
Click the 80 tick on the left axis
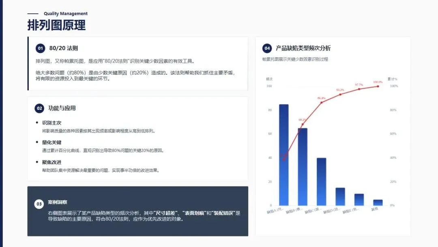click(x=270, y=110)
